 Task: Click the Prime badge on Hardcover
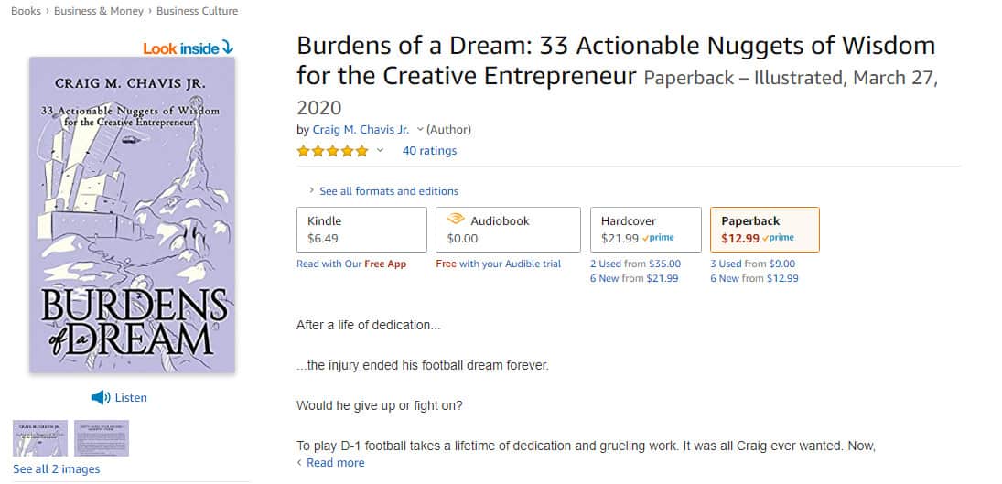pos(658,238)
